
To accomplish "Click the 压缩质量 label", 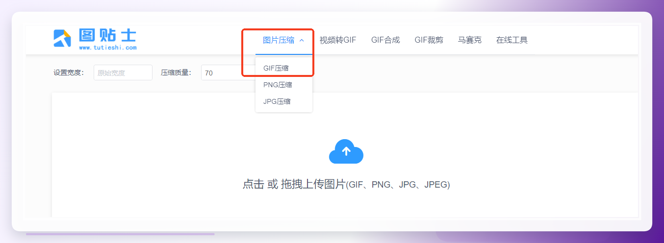I will pos(176,73).
